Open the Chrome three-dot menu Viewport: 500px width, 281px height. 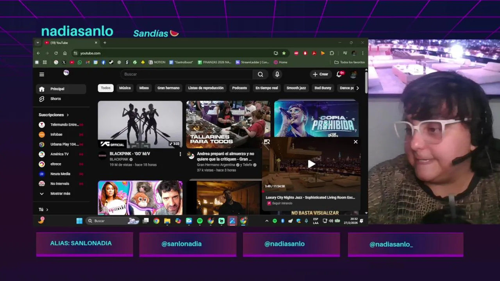(x=362, y=53)
